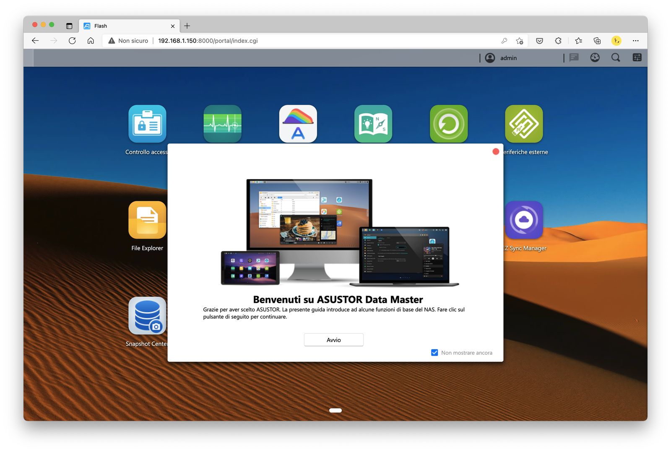Open the App Central rainbow icon

tap(298, 124)
